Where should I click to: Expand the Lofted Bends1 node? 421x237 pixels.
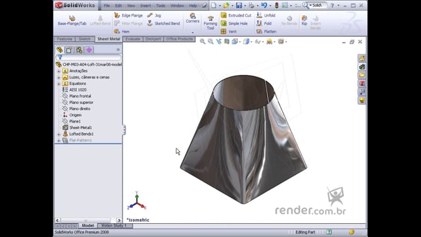[x=59, y=134]
